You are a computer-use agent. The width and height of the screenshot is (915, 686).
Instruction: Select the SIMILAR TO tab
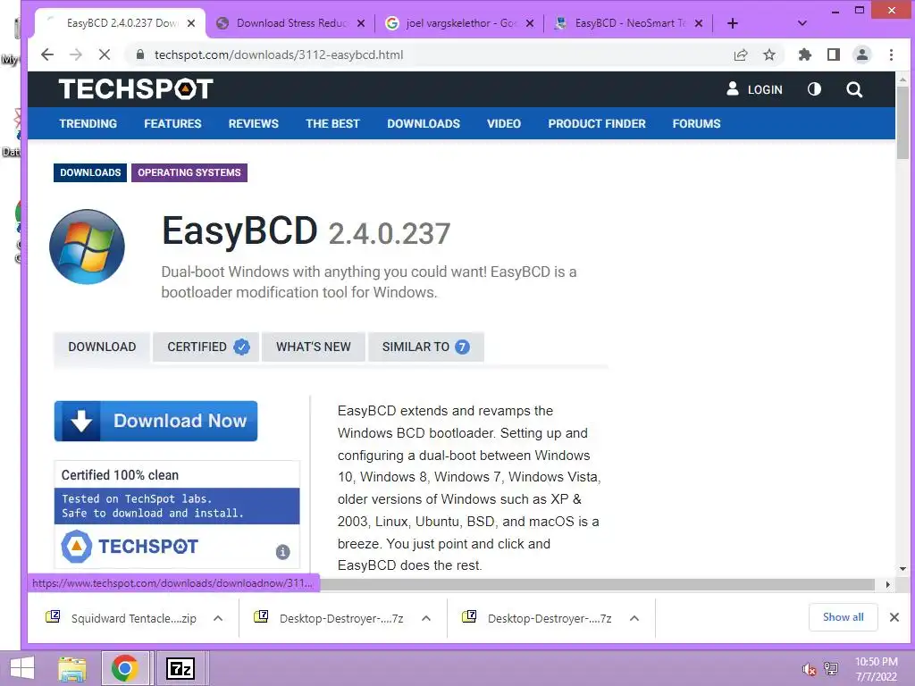pos(426,347)
